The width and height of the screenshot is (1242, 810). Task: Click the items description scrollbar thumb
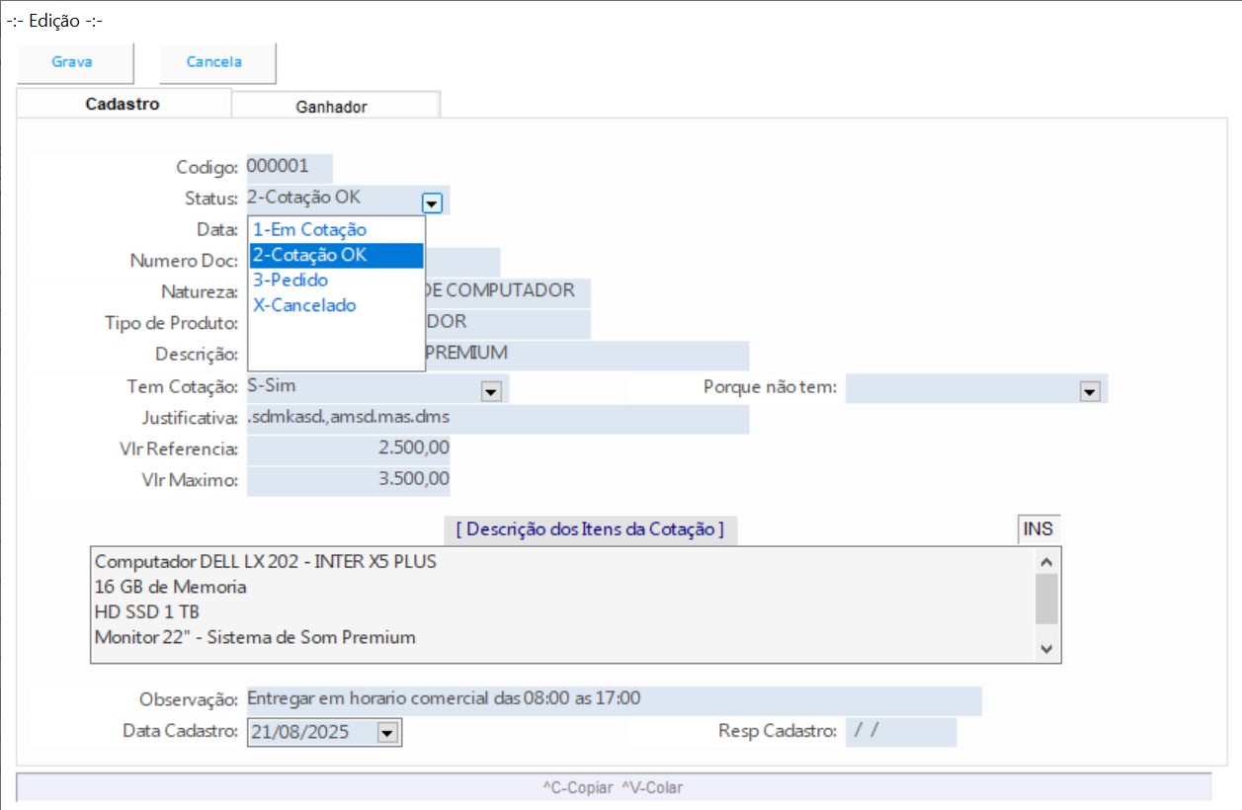point(1046,599)
